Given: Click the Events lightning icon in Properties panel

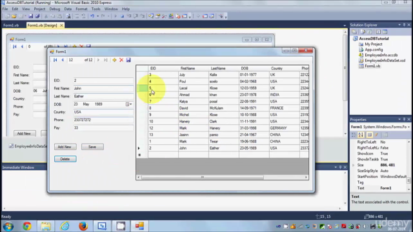Looking at the screenshot, I should (377, 135).
